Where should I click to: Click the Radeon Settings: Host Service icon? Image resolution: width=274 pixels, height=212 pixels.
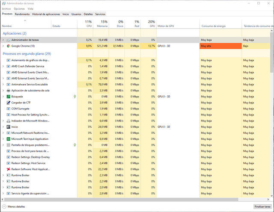tap(8, 163)
